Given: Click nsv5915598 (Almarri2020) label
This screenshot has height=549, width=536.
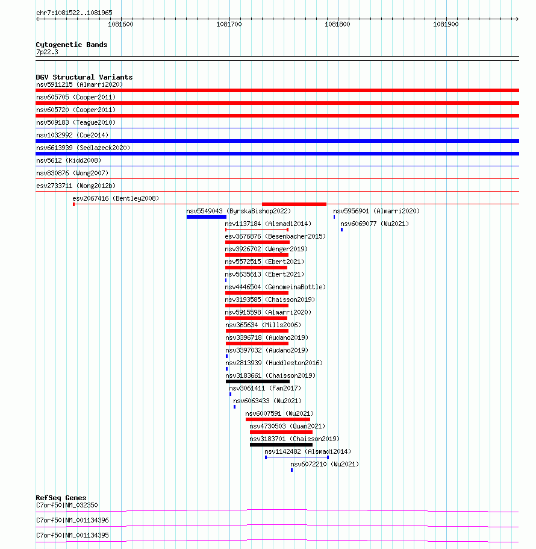Looking at the screenshot, I should [x=268, y=312].
